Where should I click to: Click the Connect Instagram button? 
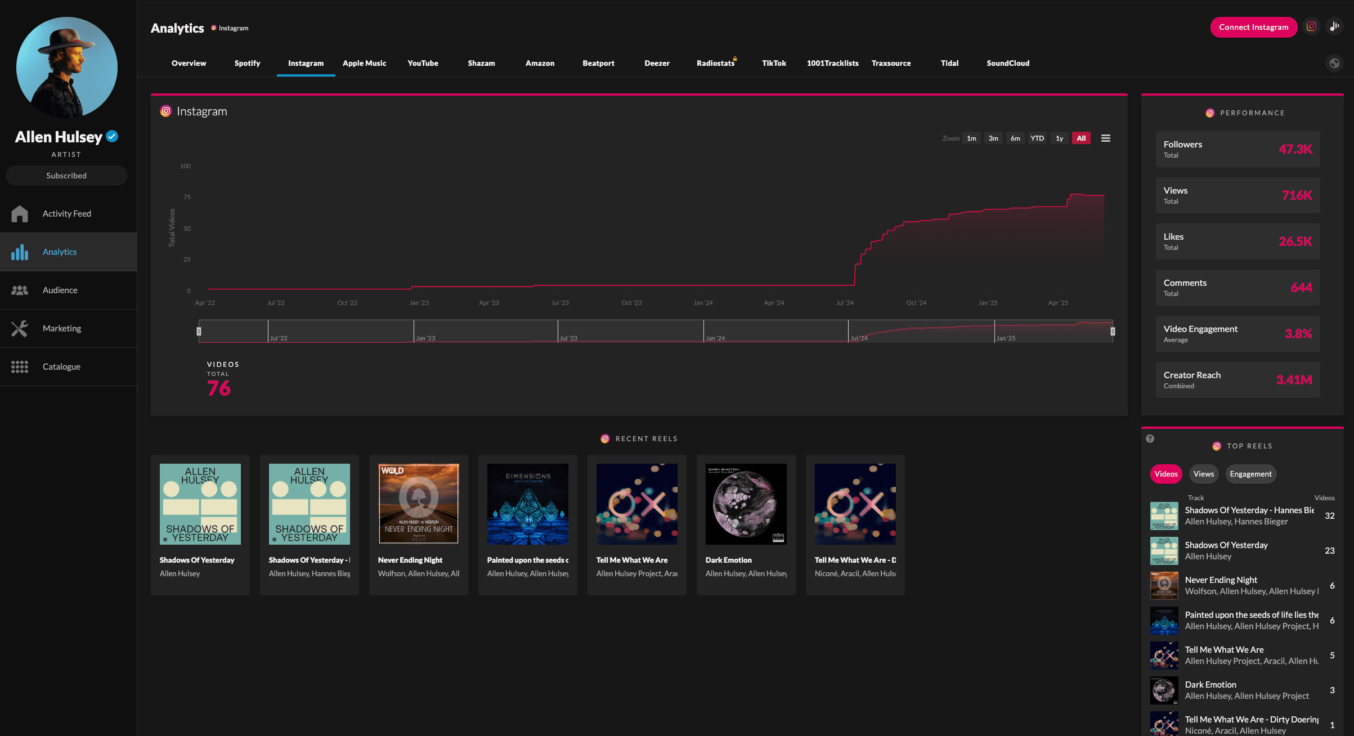click(1254, 26)
